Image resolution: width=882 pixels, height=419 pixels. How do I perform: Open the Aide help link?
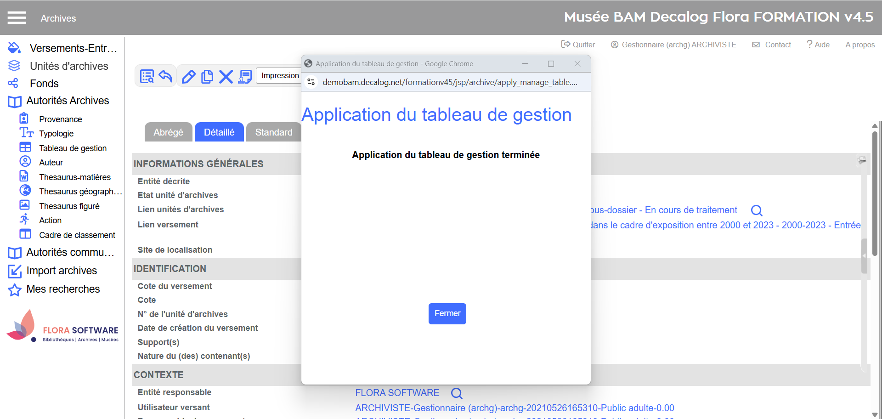click(818, 45)
